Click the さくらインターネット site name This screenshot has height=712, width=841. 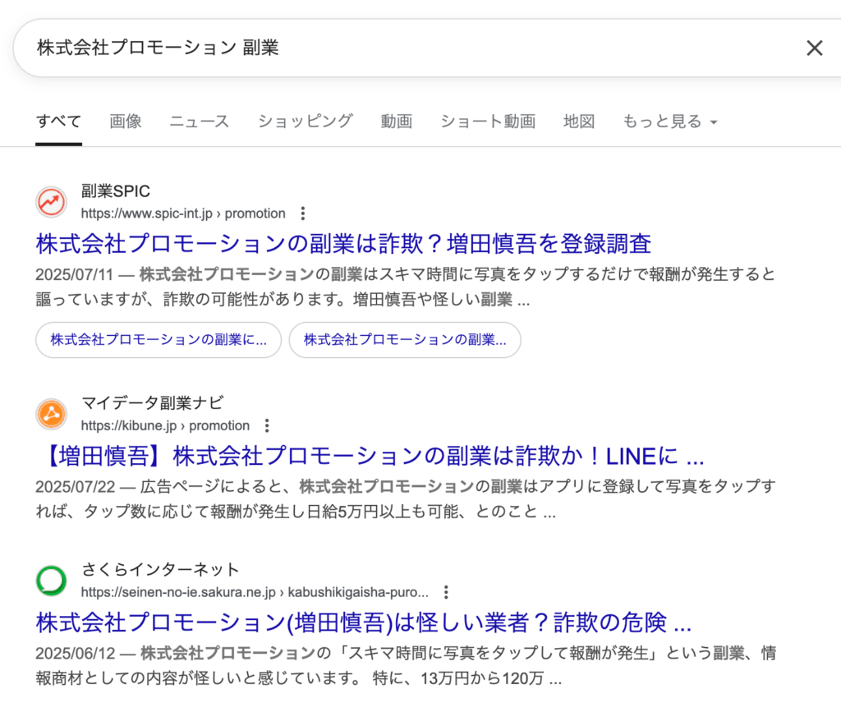(160, 569)
